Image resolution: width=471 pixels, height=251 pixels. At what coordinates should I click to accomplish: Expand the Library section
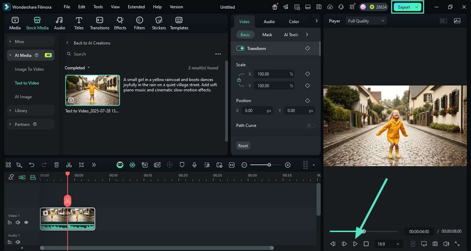[30, 110]
